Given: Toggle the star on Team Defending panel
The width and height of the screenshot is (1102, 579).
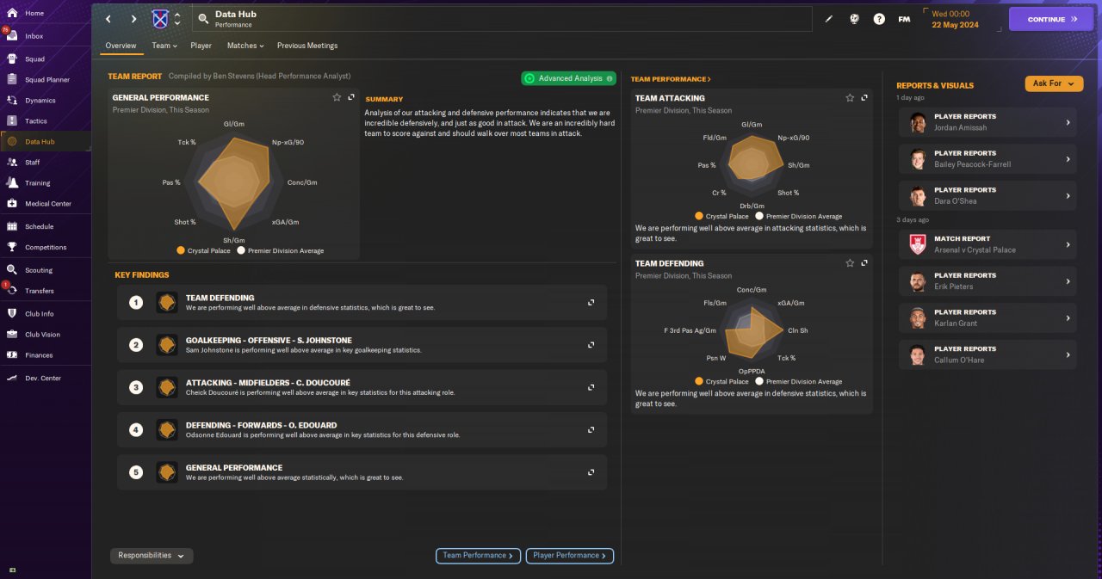Looking at the screenshot, I should point(850,263).
